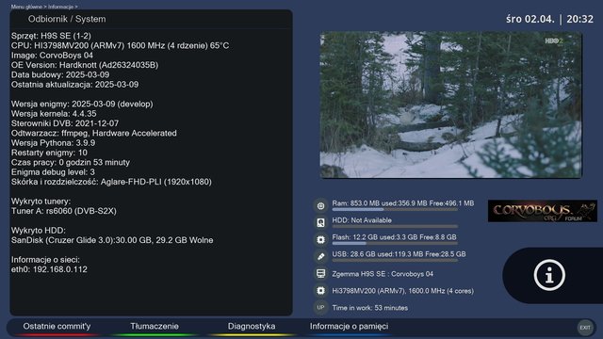Click the 'Odtwarzacz: ffmpeg, Hardware Accelerated' line
This screenshot has height=339, width=603.
(x=94, y=133)
